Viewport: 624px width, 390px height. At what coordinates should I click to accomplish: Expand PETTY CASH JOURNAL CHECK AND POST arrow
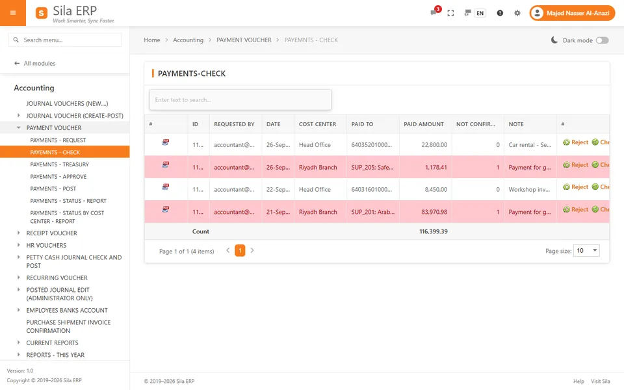[18, 257]
